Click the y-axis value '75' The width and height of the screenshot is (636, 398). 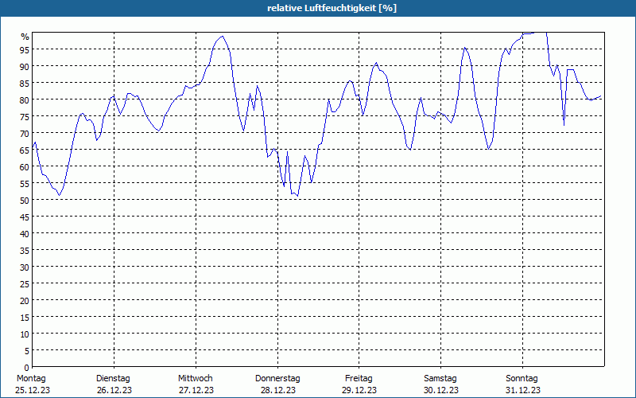pyautogui.click(x=25, y=116)
